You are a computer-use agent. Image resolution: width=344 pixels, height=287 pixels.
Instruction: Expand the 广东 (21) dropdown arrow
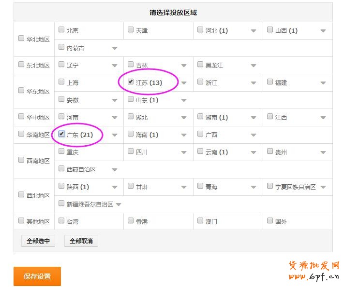[x=115, y=135]
